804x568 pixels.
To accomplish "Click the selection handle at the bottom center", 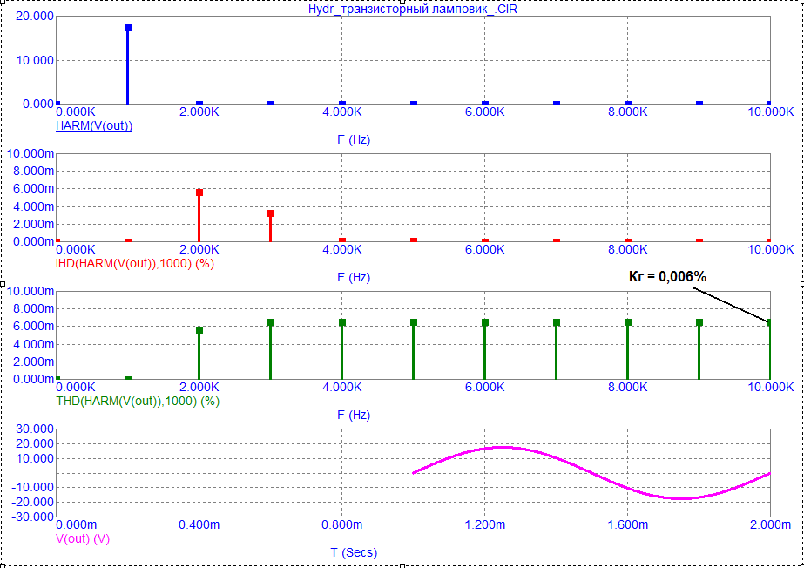I will pos(402,566).
